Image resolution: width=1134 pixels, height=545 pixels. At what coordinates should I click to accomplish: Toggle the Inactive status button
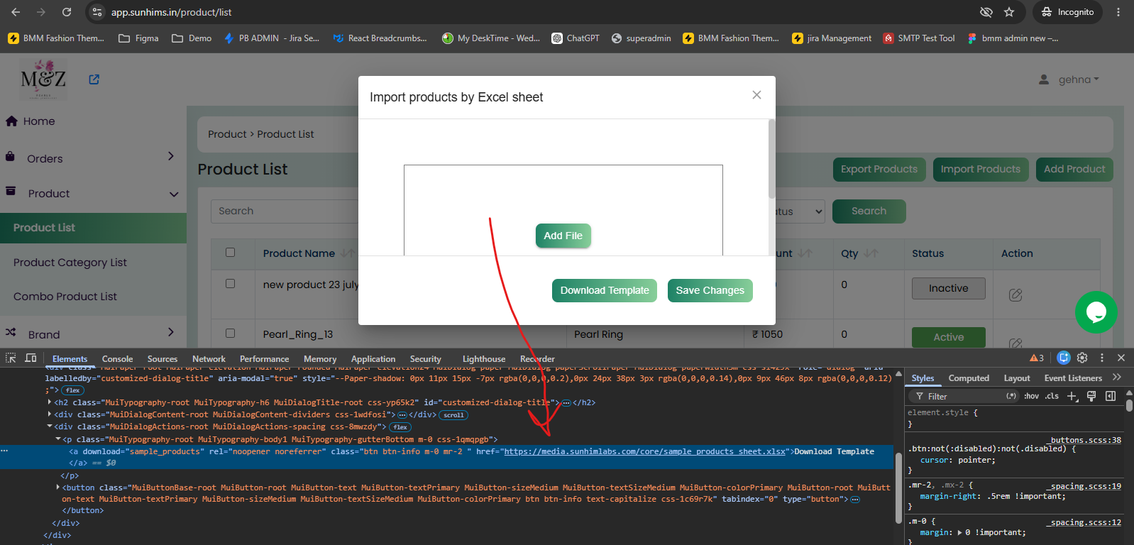point(949,288)
